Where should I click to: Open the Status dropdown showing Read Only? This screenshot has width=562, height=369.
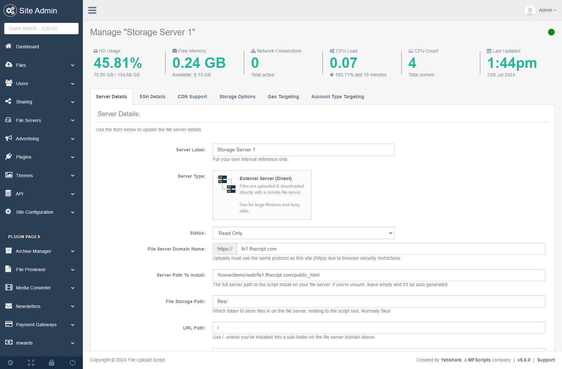[303, 233]
